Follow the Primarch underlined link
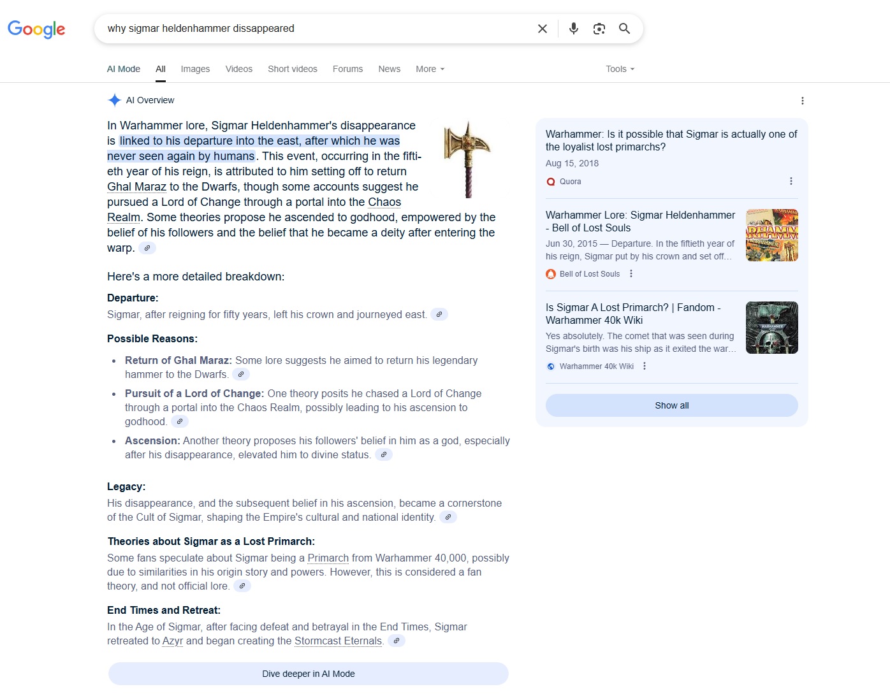 (x=328, y=558)
